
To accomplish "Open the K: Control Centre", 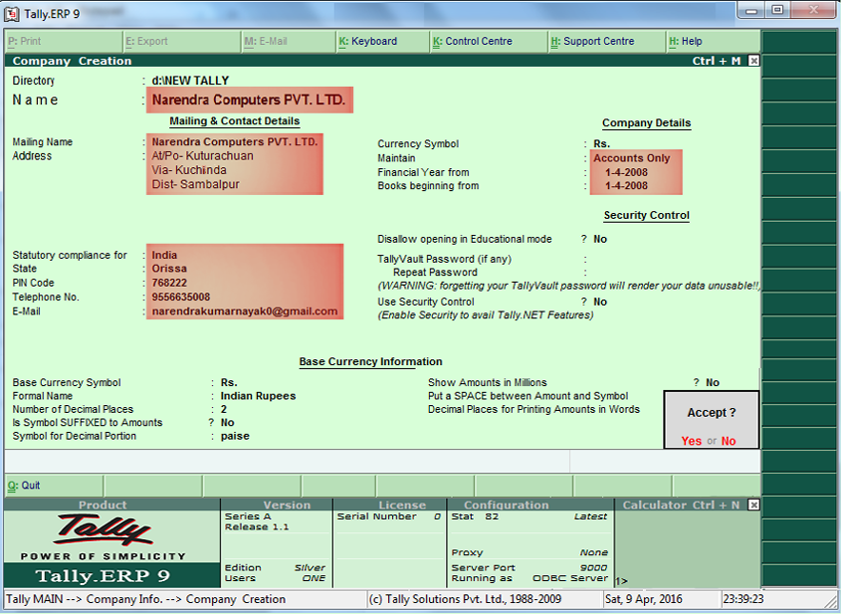I will click(x=489, y=41).
